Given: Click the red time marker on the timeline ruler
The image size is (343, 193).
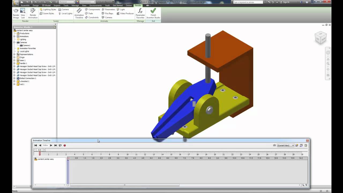Looking at the screenshot, I should (x=40, y=154).
